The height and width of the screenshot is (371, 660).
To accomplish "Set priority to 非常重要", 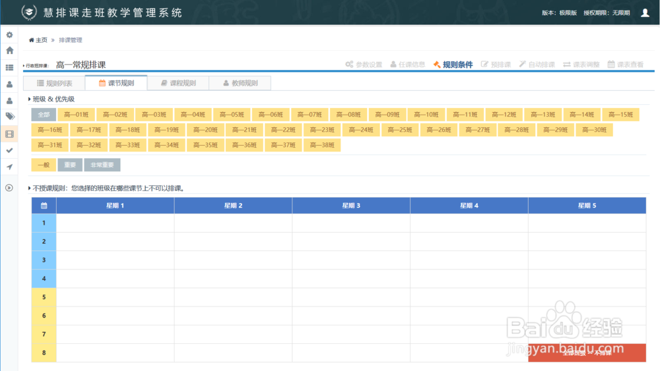I will pyautogui.click(x=102, y=165).
